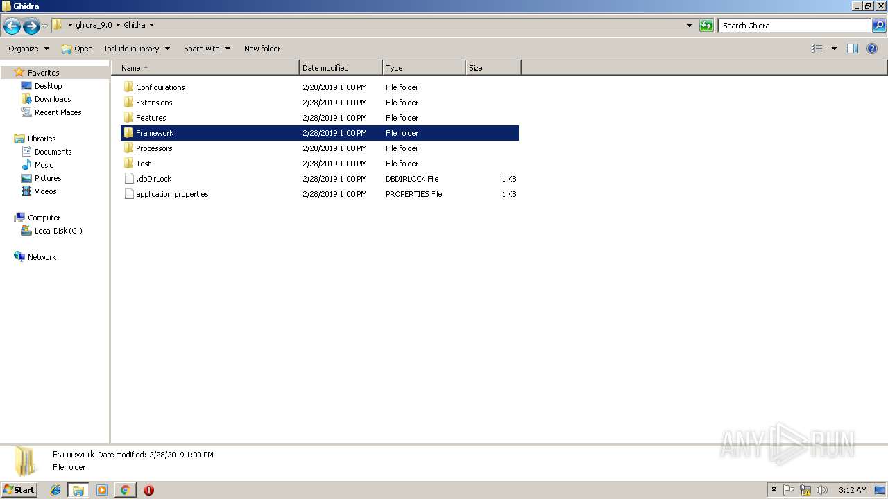Click the volume speaker tray icon
Image resolution: width=888 pixels, height=499 pixels.
(822, 490)
